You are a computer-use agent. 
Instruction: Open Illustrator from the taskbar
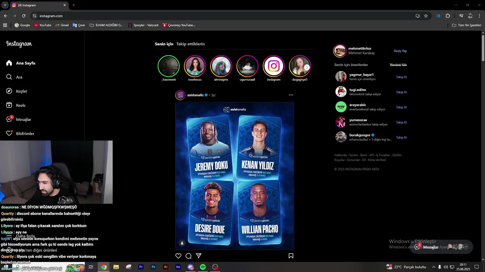[166, 267]
